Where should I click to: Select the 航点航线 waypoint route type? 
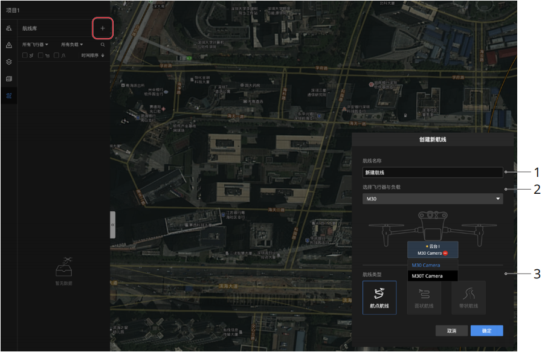[x=379, y=298]
